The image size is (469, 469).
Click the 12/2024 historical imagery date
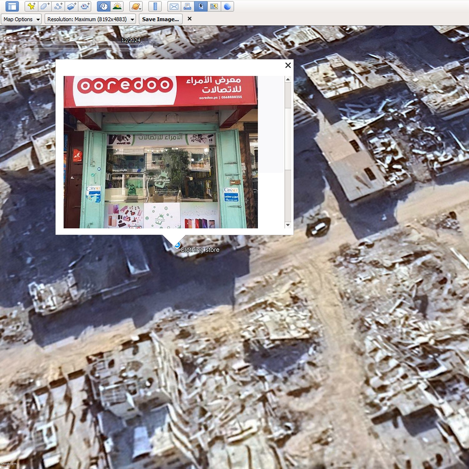(x=131, y=40)
